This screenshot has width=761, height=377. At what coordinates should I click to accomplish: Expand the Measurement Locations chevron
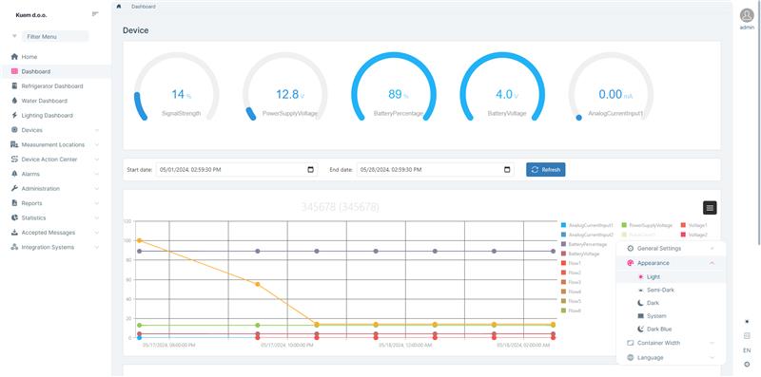point(97,145)
